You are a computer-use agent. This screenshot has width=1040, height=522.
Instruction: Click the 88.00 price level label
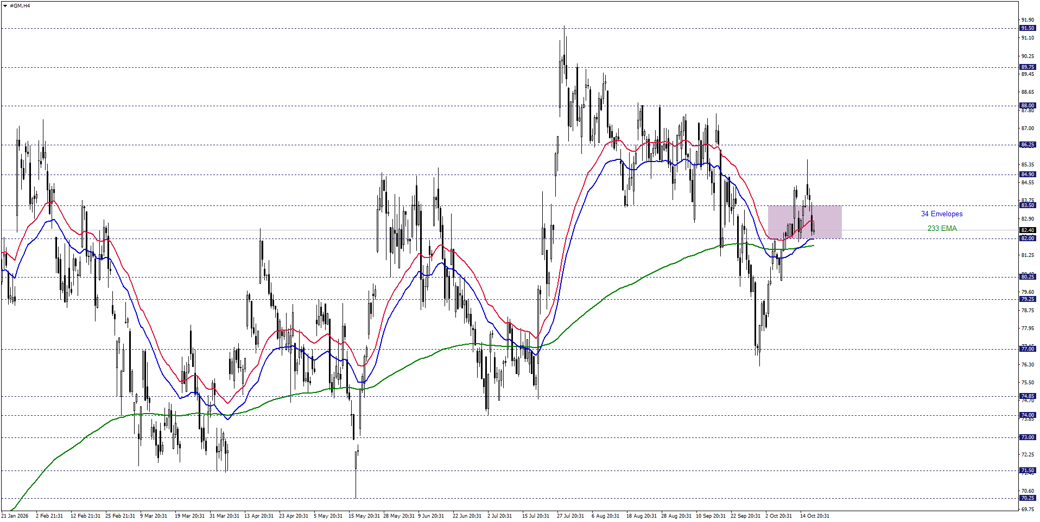point(1028,106)
